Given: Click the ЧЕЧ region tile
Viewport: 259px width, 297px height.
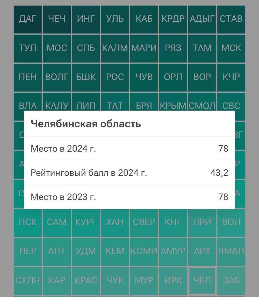Looking at the screenshot, I should [x=57, y=19].
